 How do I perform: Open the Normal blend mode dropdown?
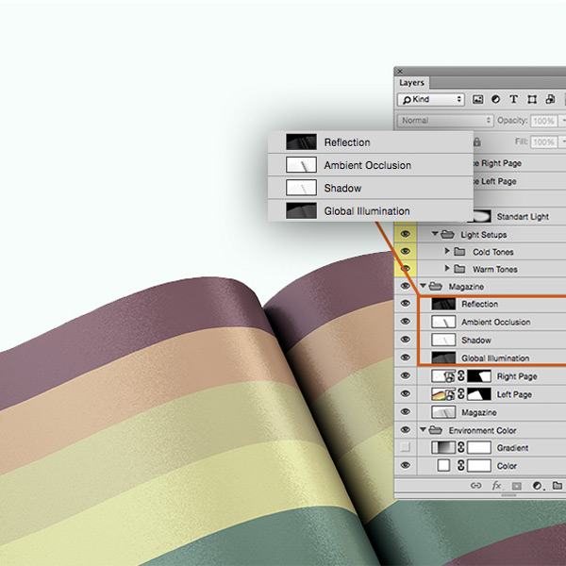445,121
